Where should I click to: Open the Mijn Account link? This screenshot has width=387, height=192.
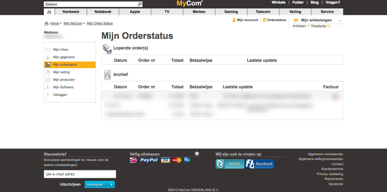(245, 20)
